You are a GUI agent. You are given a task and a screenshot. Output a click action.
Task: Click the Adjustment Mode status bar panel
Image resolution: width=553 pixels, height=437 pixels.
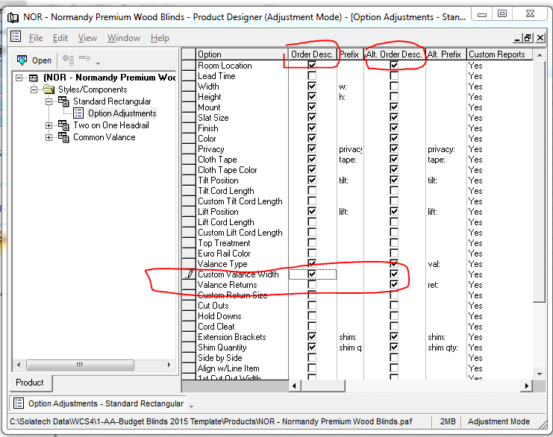(x=499, y=421)
